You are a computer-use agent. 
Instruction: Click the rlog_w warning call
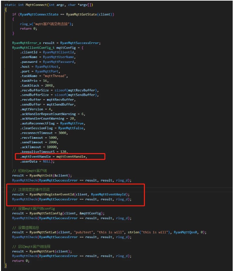(24, 24)
